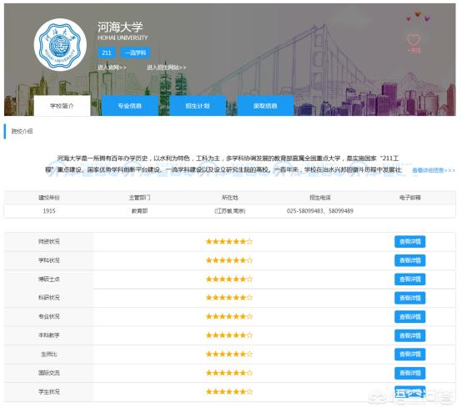Open the 进入招生网站>> link

pyautogui.click(x=167, y=68)
